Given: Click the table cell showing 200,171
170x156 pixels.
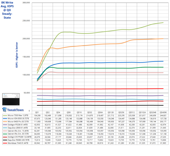Looking at the screenshot, I should pos(163,122).
